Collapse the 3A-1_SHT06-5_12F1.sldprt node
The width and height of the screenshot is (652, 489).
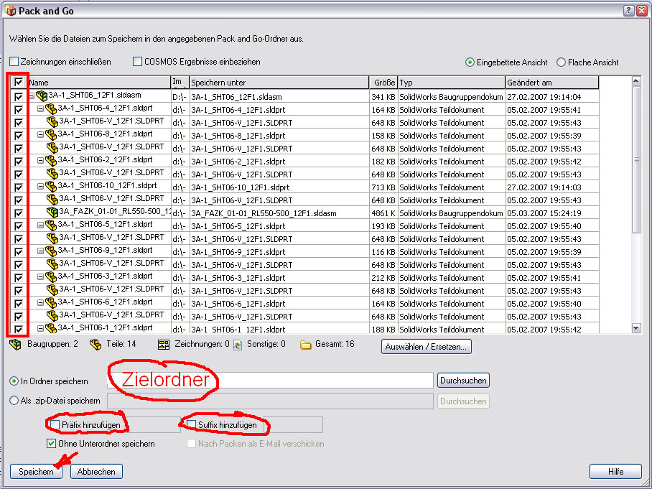(40, 225)
